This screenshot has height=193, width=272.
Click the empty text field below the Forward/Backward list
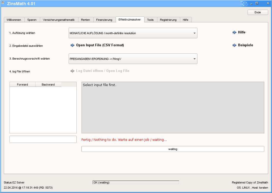tap(43, 139)
